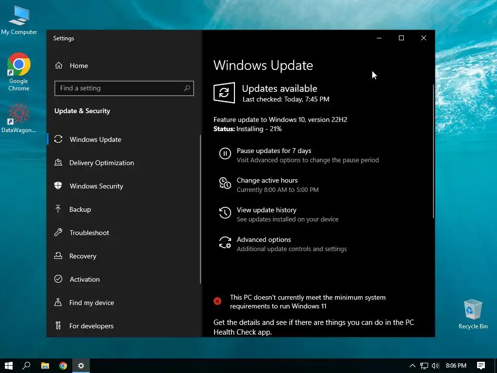Select the Recycle Bin desktop icon
The width and height of the screenshot is (497, 373).
point(473,314)
